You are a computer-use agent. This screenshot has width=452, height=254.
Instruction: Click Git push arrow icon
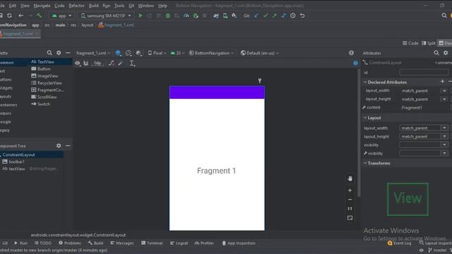coord(275,16)
